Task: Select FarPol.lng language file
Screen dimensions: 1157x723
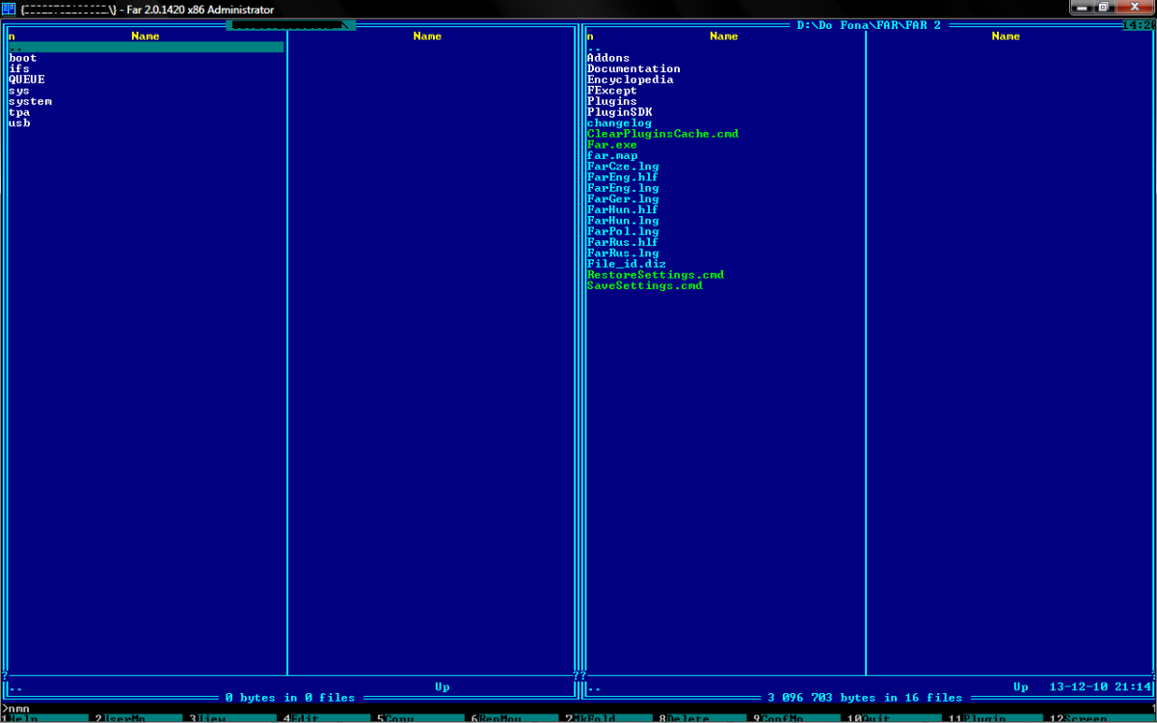Action: [623, 231]
